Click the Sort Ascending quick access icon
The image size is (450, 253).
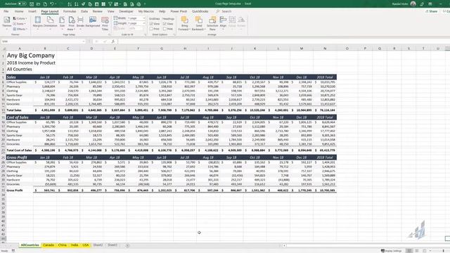pos(70,4)
